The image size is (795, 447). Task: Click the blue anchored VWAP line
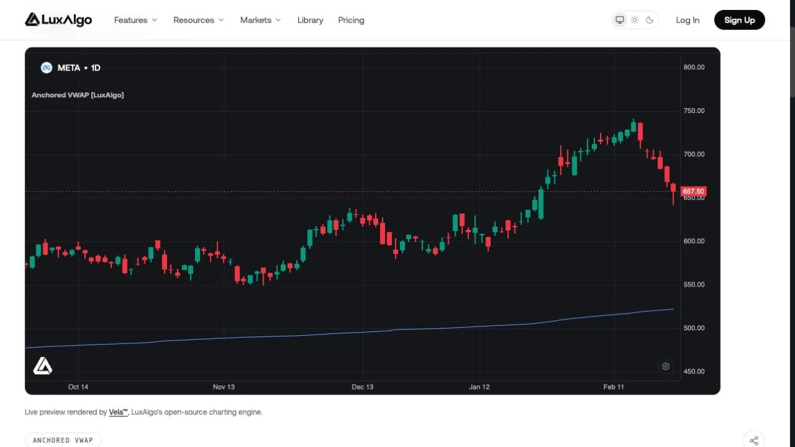(x=350, y=332)
